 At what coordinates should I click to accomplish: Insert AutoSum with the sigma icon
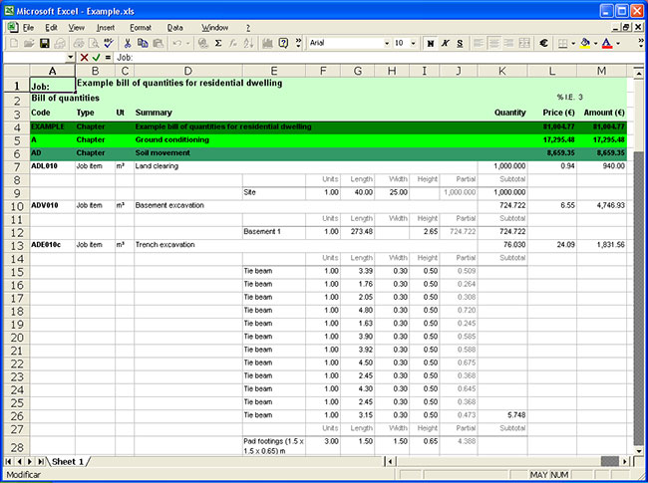tap(218, 43)
